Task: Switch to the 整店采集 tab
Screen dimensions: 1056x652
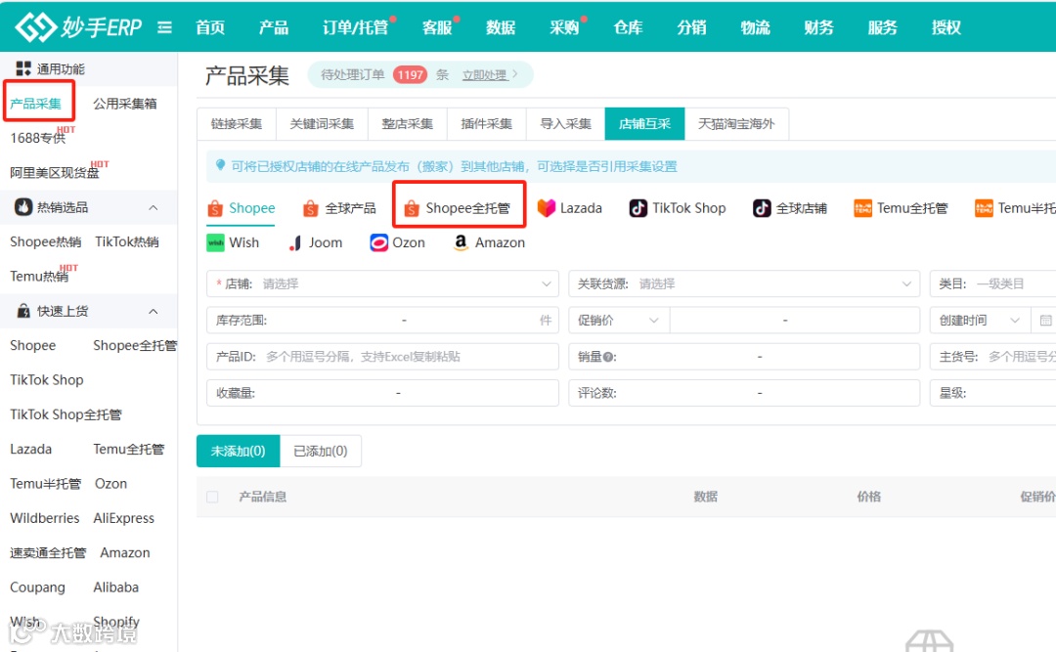Action: tap(408, 124)
